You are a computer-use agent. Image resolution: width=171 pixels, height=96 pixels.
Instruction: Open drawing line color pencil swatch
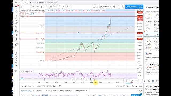point(132,81)
